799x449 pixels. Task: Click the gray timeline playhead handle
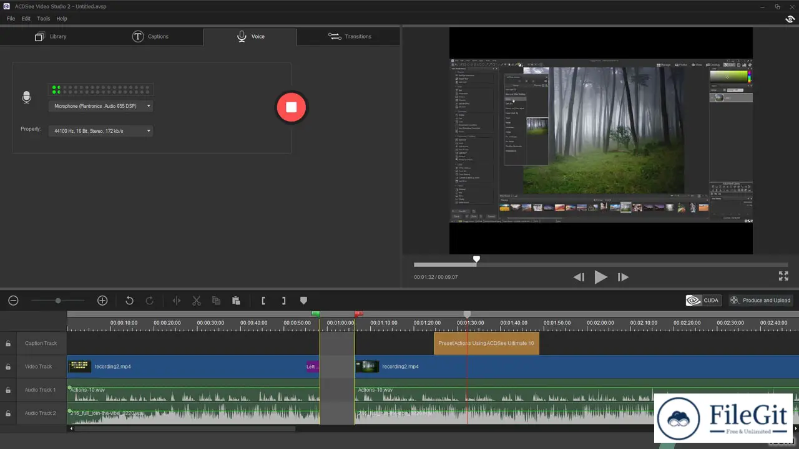point(467,315)
